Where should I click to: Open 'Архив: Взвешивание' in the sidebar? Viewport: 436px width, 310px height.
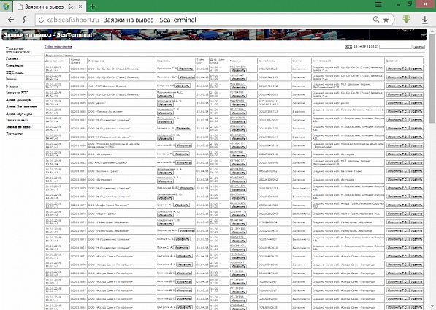[x=21, y=107]
